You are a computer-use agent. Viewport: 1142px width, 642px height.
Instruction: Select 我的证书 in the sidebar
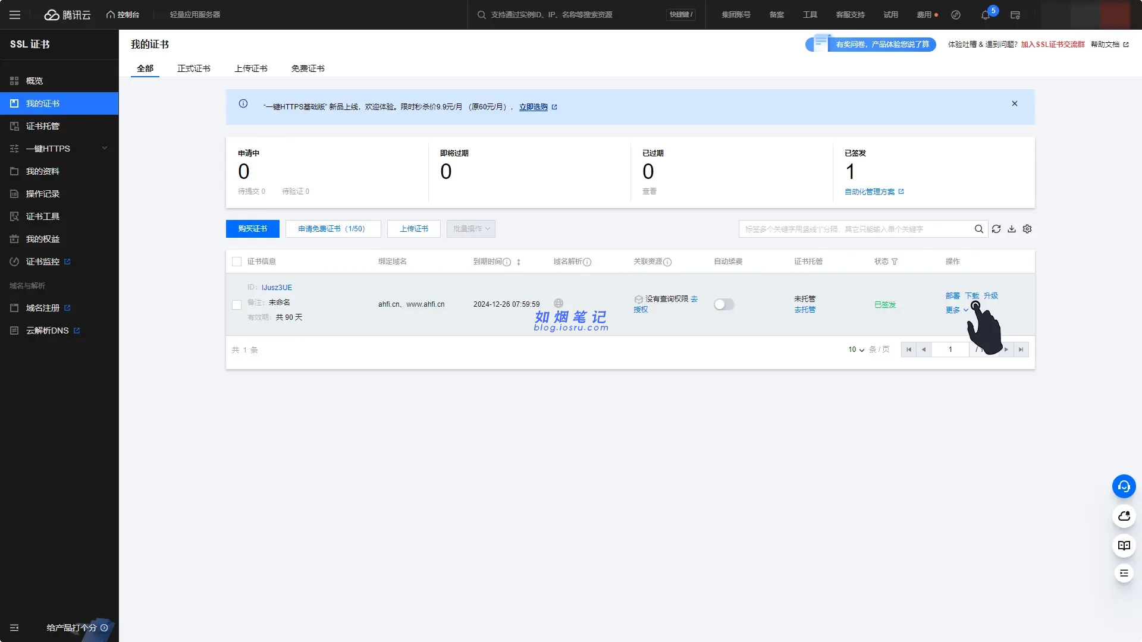click(59, 103)
